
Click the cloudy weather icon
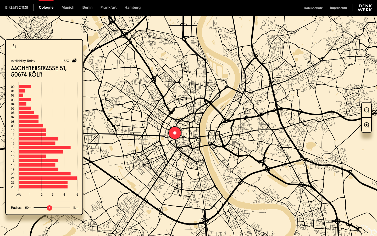click(74, 61)
